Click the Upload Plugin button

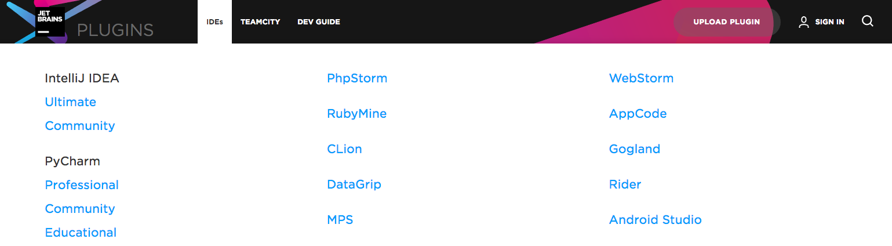(727, 22)
